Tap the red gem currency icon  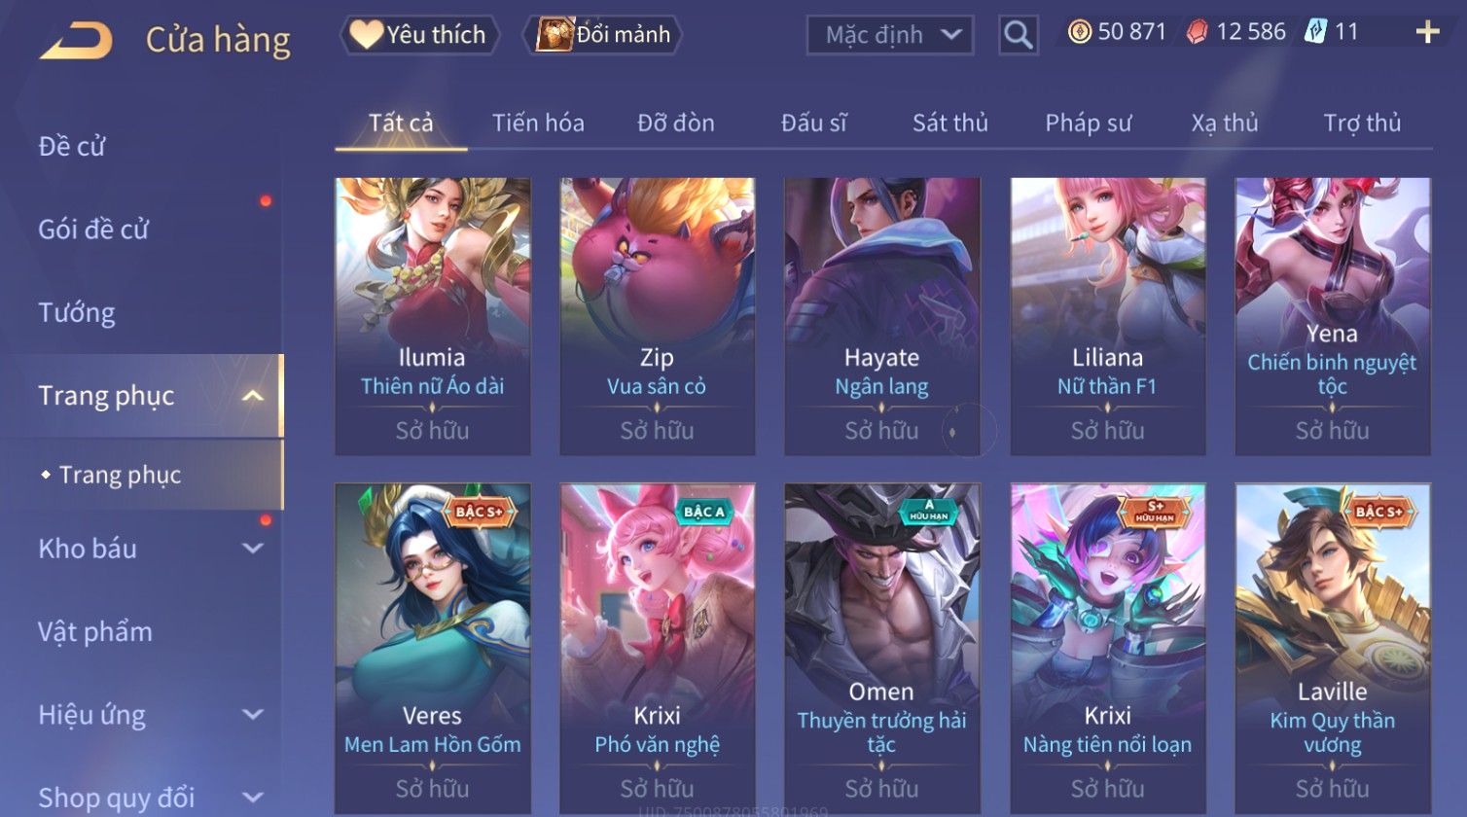click(1197, 32)
